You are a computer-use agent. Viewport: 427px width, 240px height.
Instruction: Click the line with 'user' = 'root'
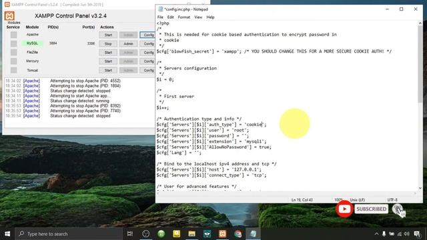[x=203, y=130]
